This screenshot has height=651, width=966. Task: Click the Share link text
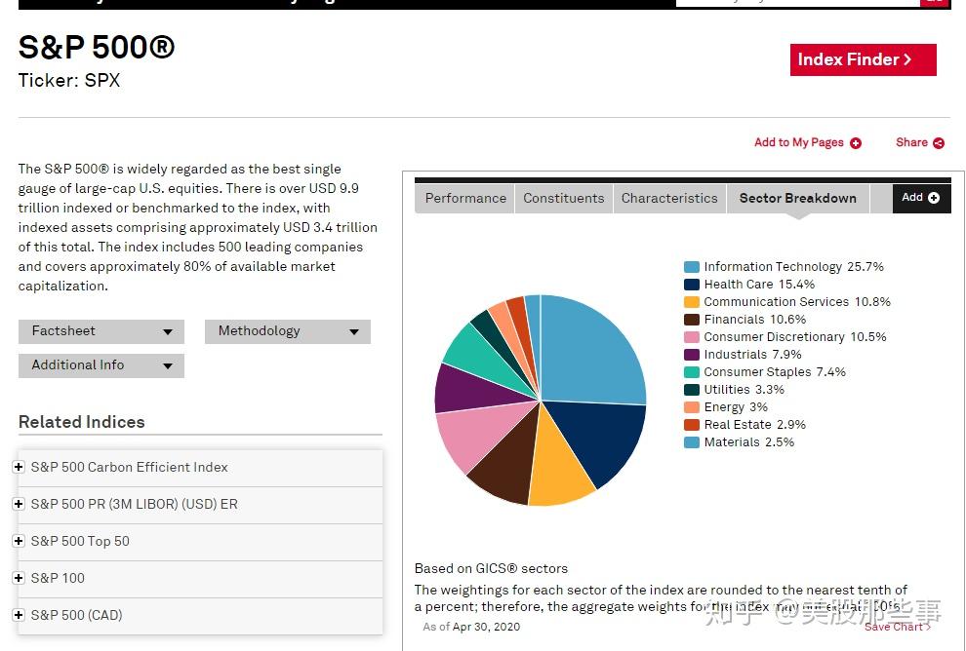911,142
